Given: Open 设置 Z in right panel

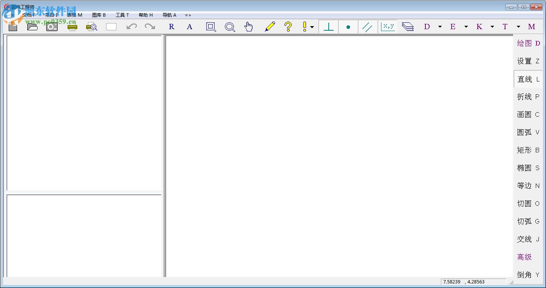Looking at the screenshot, I should pyautogui.click(x=528, y=61).
